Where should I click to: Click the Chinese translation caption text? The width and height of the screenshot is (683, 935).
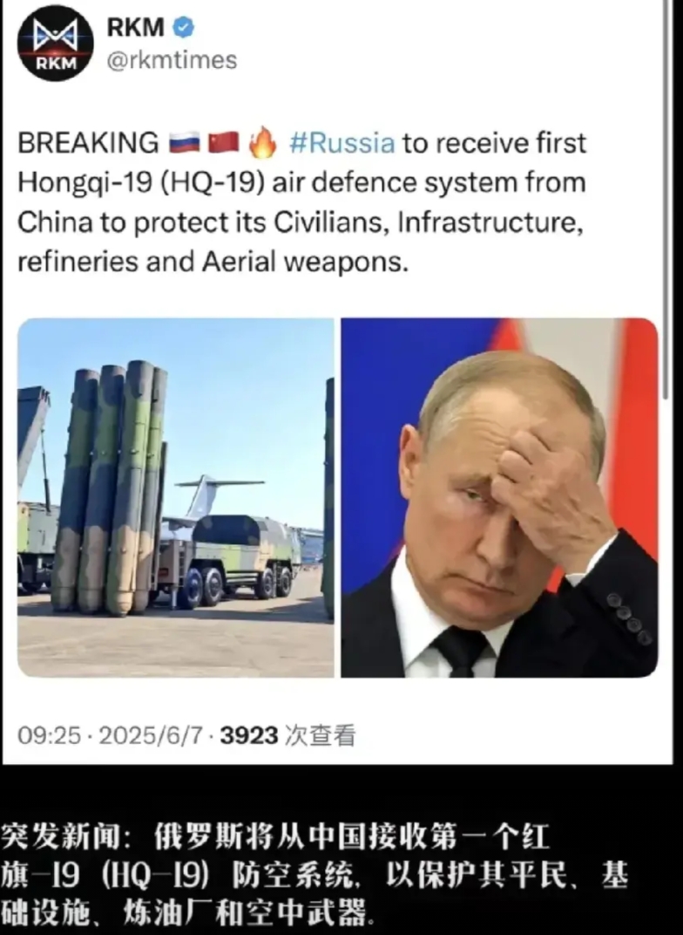[314, 874]
